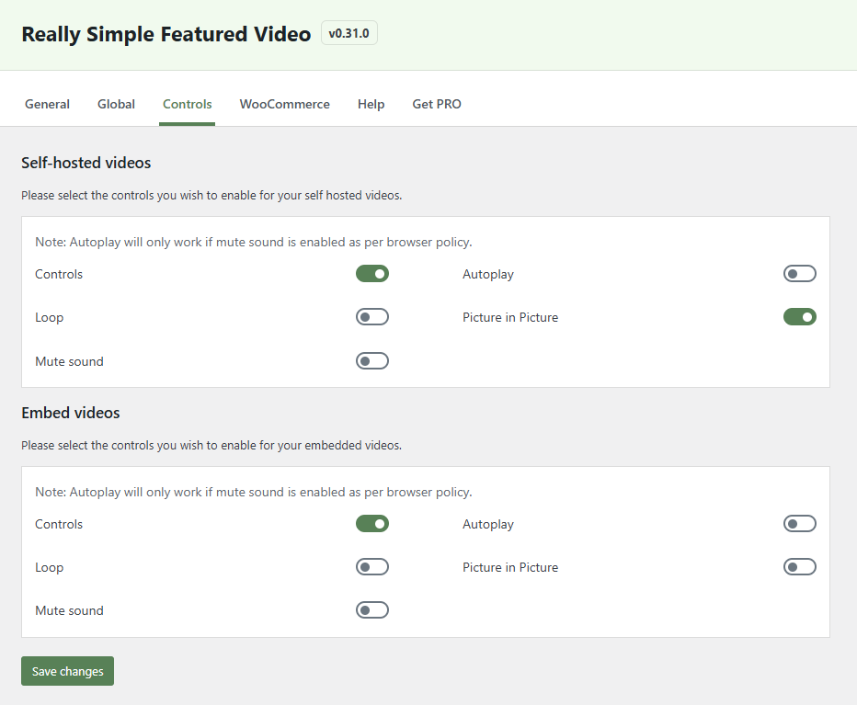Viewport: 857px width, 705px height.
Task: Switch to the General tab
Action: (47, 104)
